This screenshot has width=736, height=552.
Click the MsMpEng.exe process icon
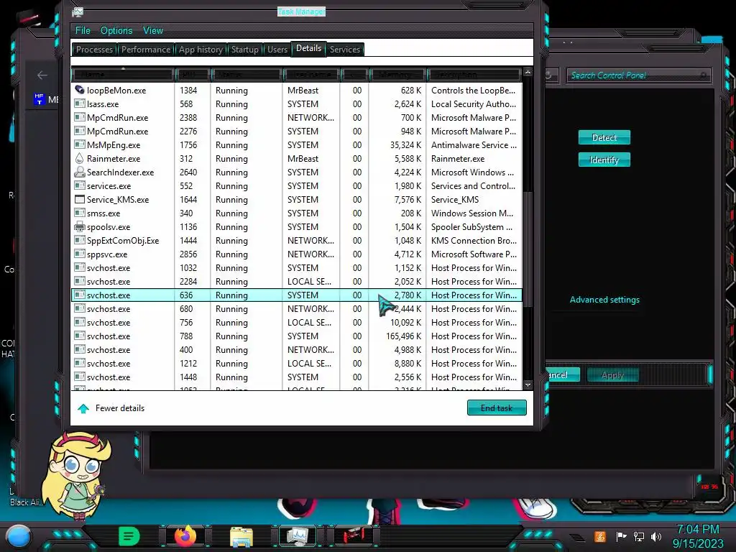[80, 145]
